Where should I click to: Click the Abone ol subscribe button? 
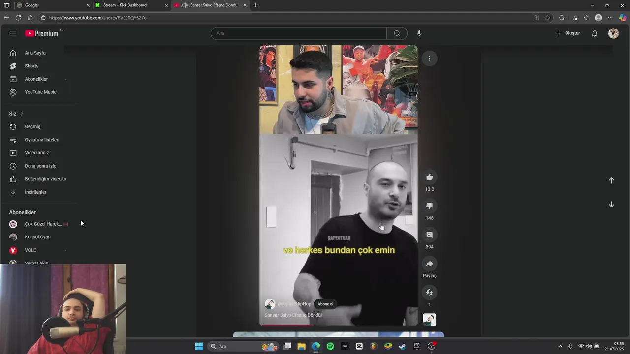325,304
